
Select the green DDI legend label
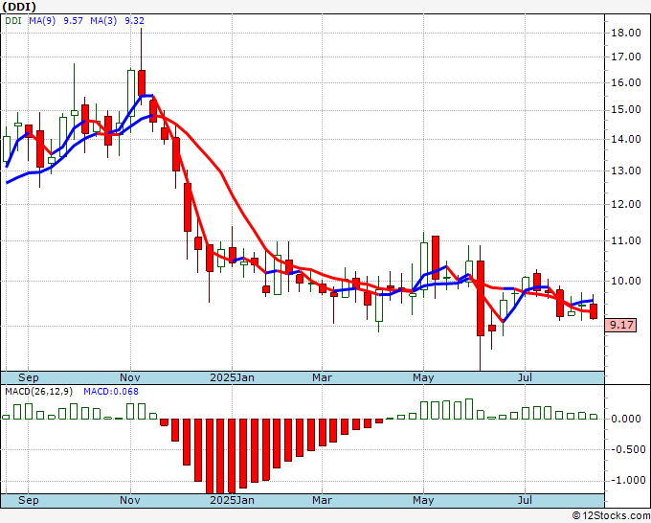pyautogui.click(x=13, y=20)
